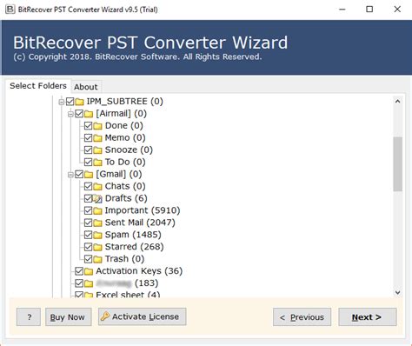Click the Chats folder icon
Screen dimensions: 412x346
point(97,187)
